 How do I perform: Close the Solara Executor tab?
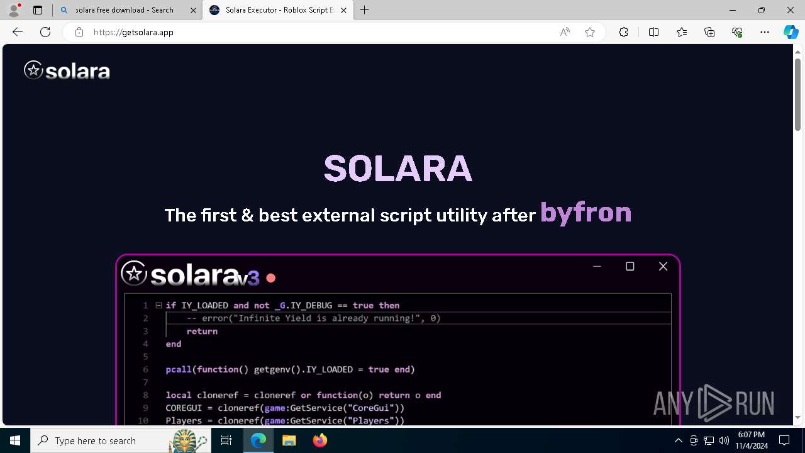(x=343, y=10)
